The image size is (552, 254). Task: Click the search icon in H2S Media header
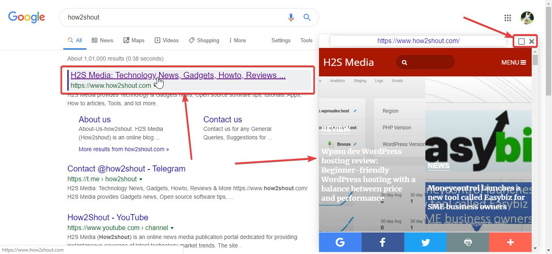pos(404,63)
